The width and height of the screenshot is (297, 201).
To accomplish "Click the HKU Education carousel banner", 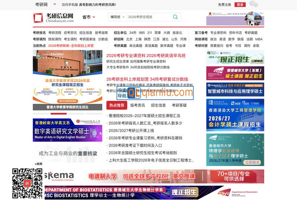I will 68,80.
